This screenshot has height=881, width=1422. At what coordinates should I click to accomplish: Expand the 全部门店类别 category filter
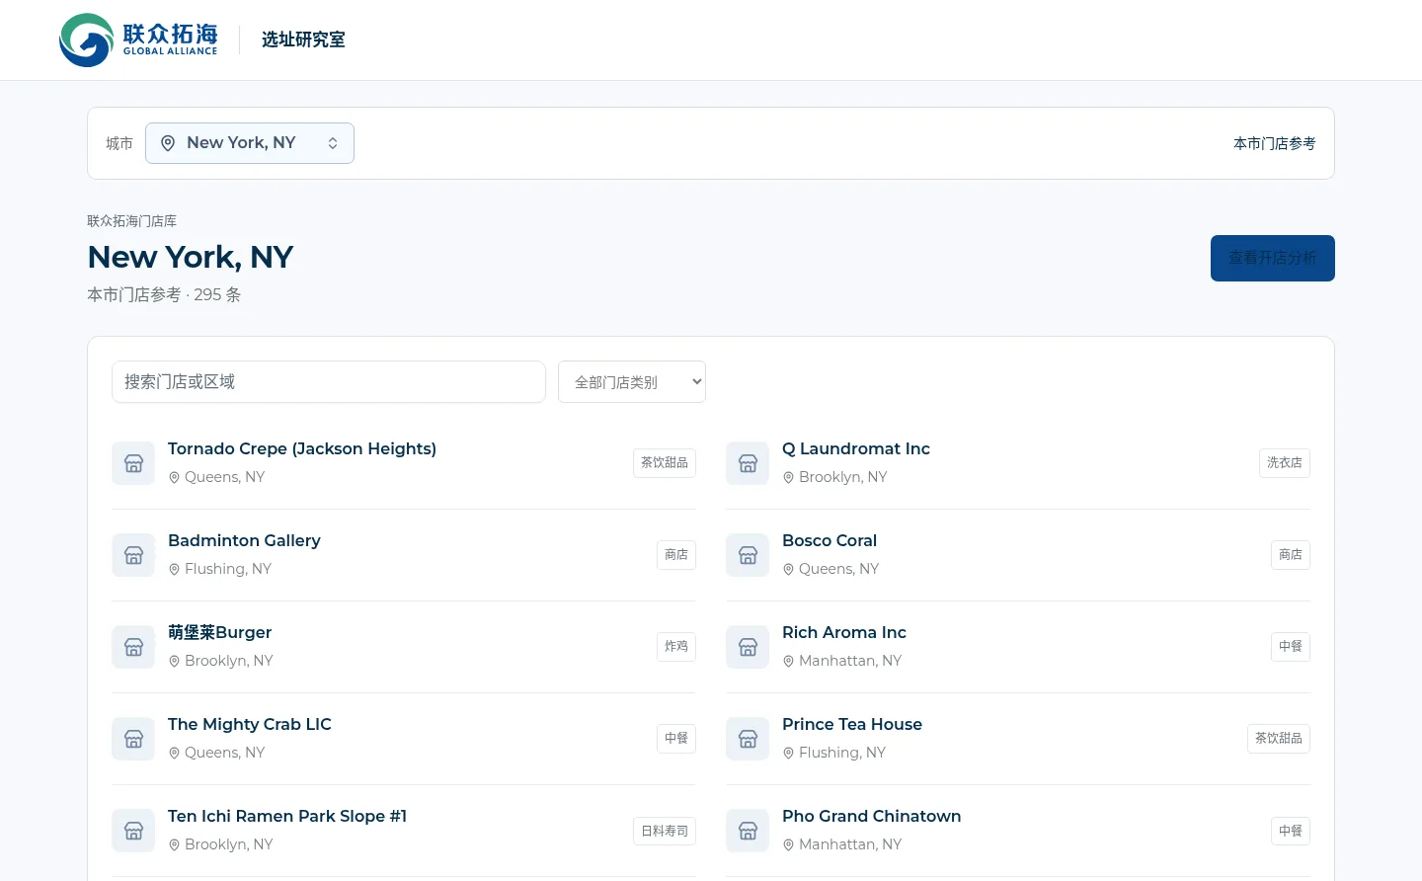pyautogui.click(x=632, y=382)
